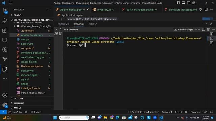Close the Apollo-florida.pem tab

pyautogui.click(x=88, y=10)
